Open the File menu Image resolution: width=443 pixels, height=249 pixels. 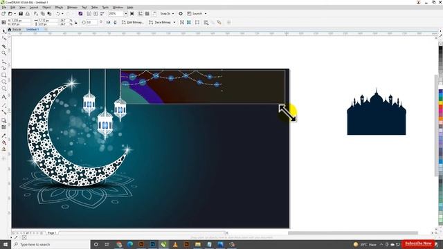(x=4, y=8)
